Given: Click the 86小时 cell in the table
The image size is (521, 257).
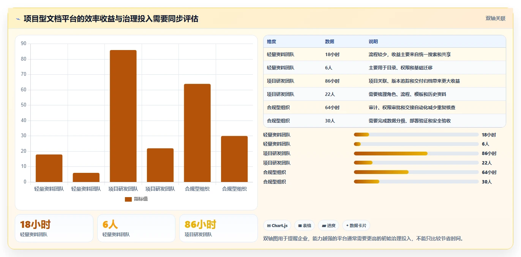Looking at the screenshot, I should 332,81.
